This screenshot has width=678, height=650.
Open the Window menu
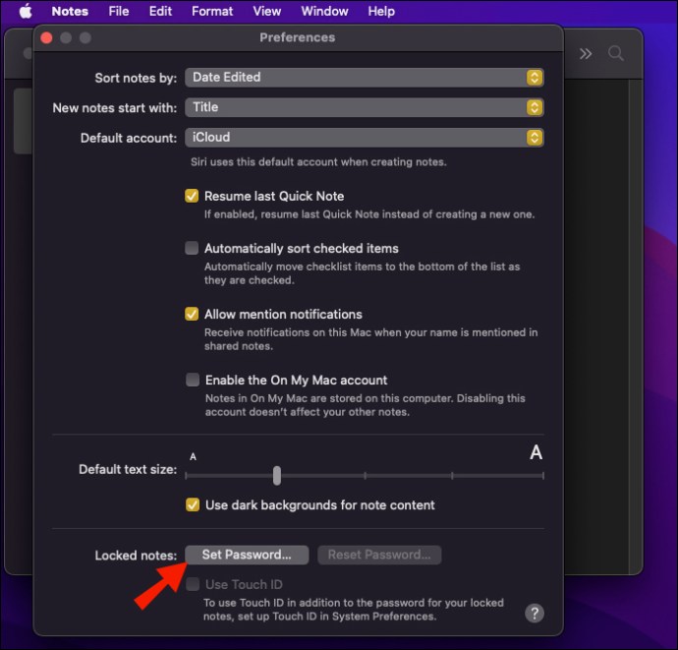coord(324,11)
